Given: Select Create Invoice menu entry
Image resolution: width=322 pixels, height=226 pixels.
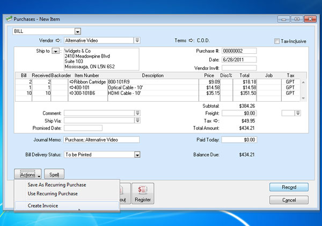Looking at the screenshot, I should (x=67, y=206).
